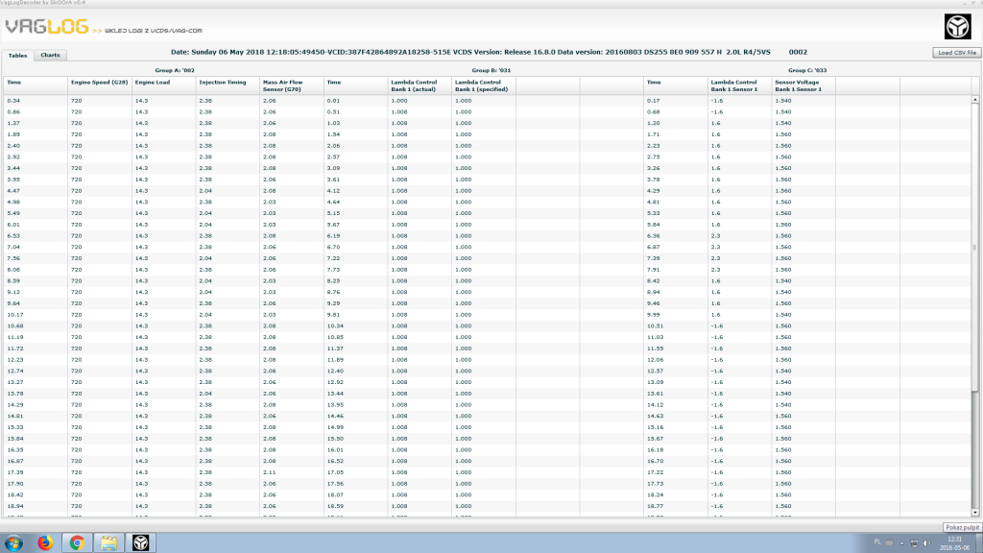Click the Engine Speed (G28) column header
The image size is (983, 553).
click(x=100, y=85)
